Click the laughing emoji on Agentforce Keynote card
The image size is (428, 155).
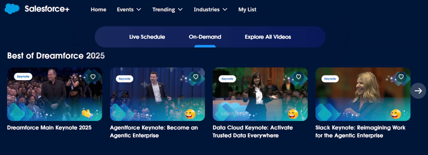click(x=190, y=114)
